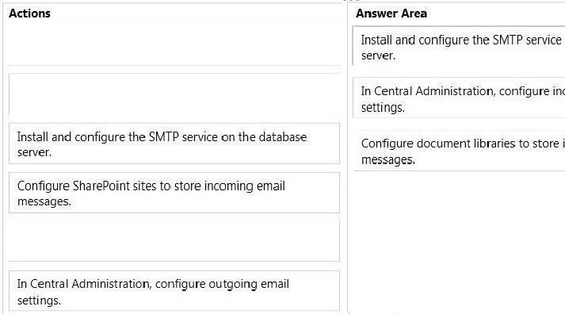The width and height of the screenshot is (565, 314).
Task: Click the Actions panel heading
Action: tap(29, 13)
